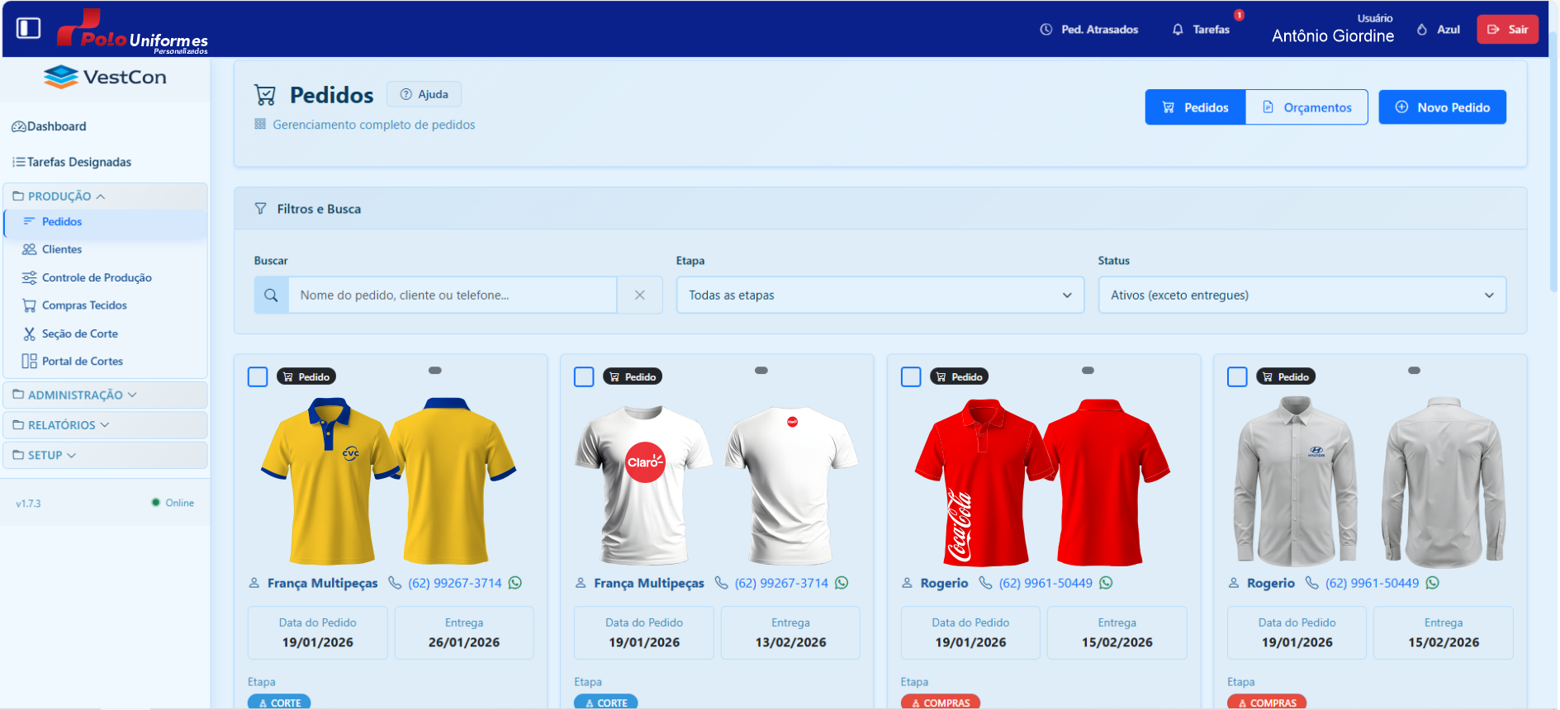Image resolution: width=1560 pixels, height=710 pixels.
Task: Click the Sair logout button
Action: 1508,29
